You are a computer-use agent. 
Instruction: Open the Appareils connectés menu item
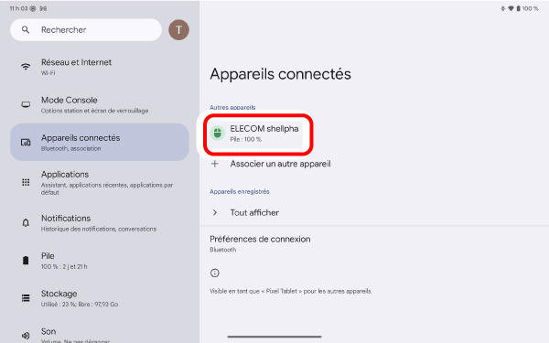(100, 142)
